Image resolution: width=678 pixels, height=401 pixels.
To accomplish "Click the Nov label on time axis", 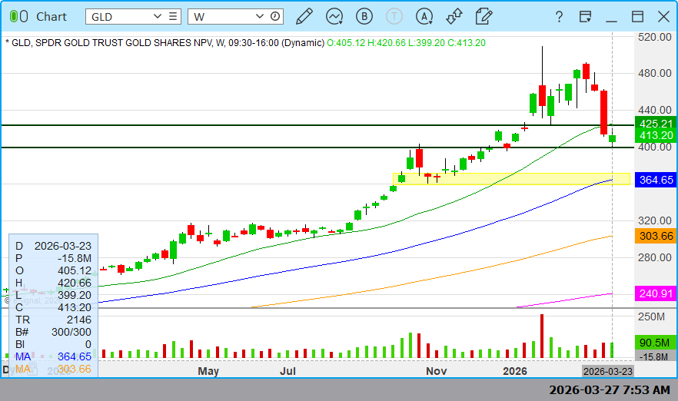I will tap(437, 371).
